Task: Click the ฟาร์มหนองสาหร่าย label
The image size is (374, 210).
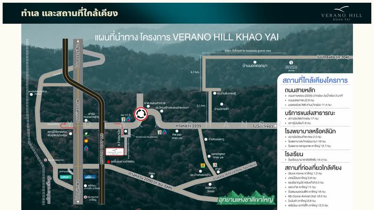Action: 91,115
